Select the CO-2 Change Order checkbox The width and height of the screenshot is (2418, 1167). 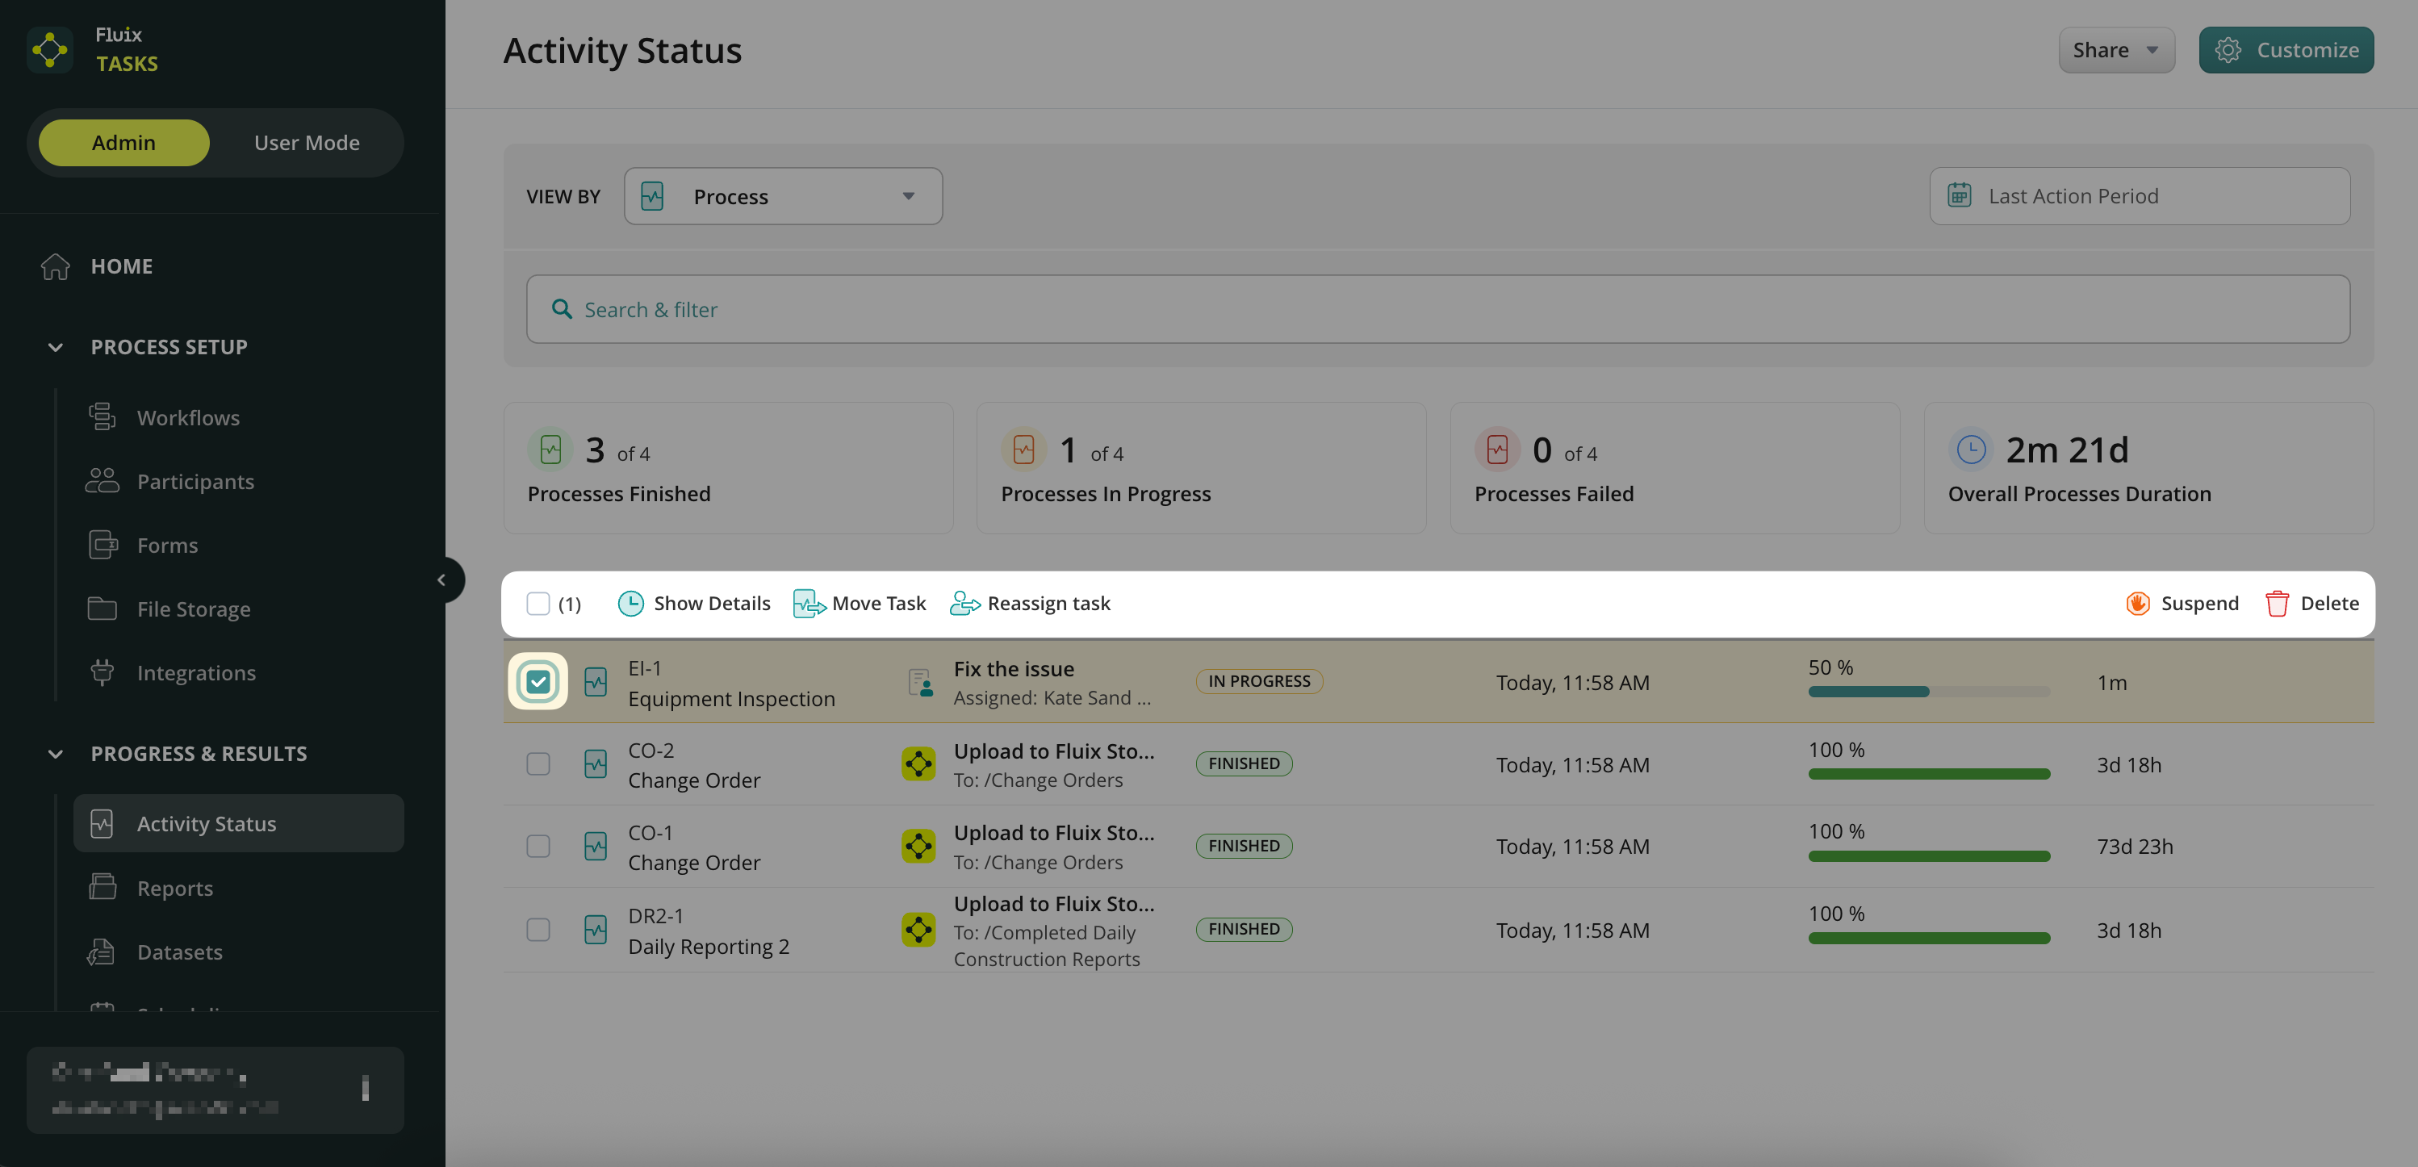coord(538,764)
